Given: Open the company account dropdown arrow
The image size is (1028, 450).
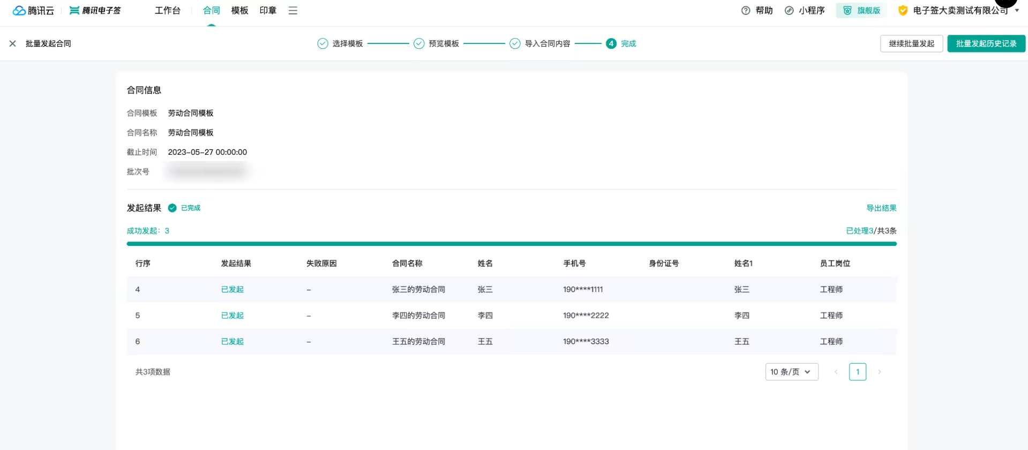Looking at the screenshot, I should point(1017,10).
